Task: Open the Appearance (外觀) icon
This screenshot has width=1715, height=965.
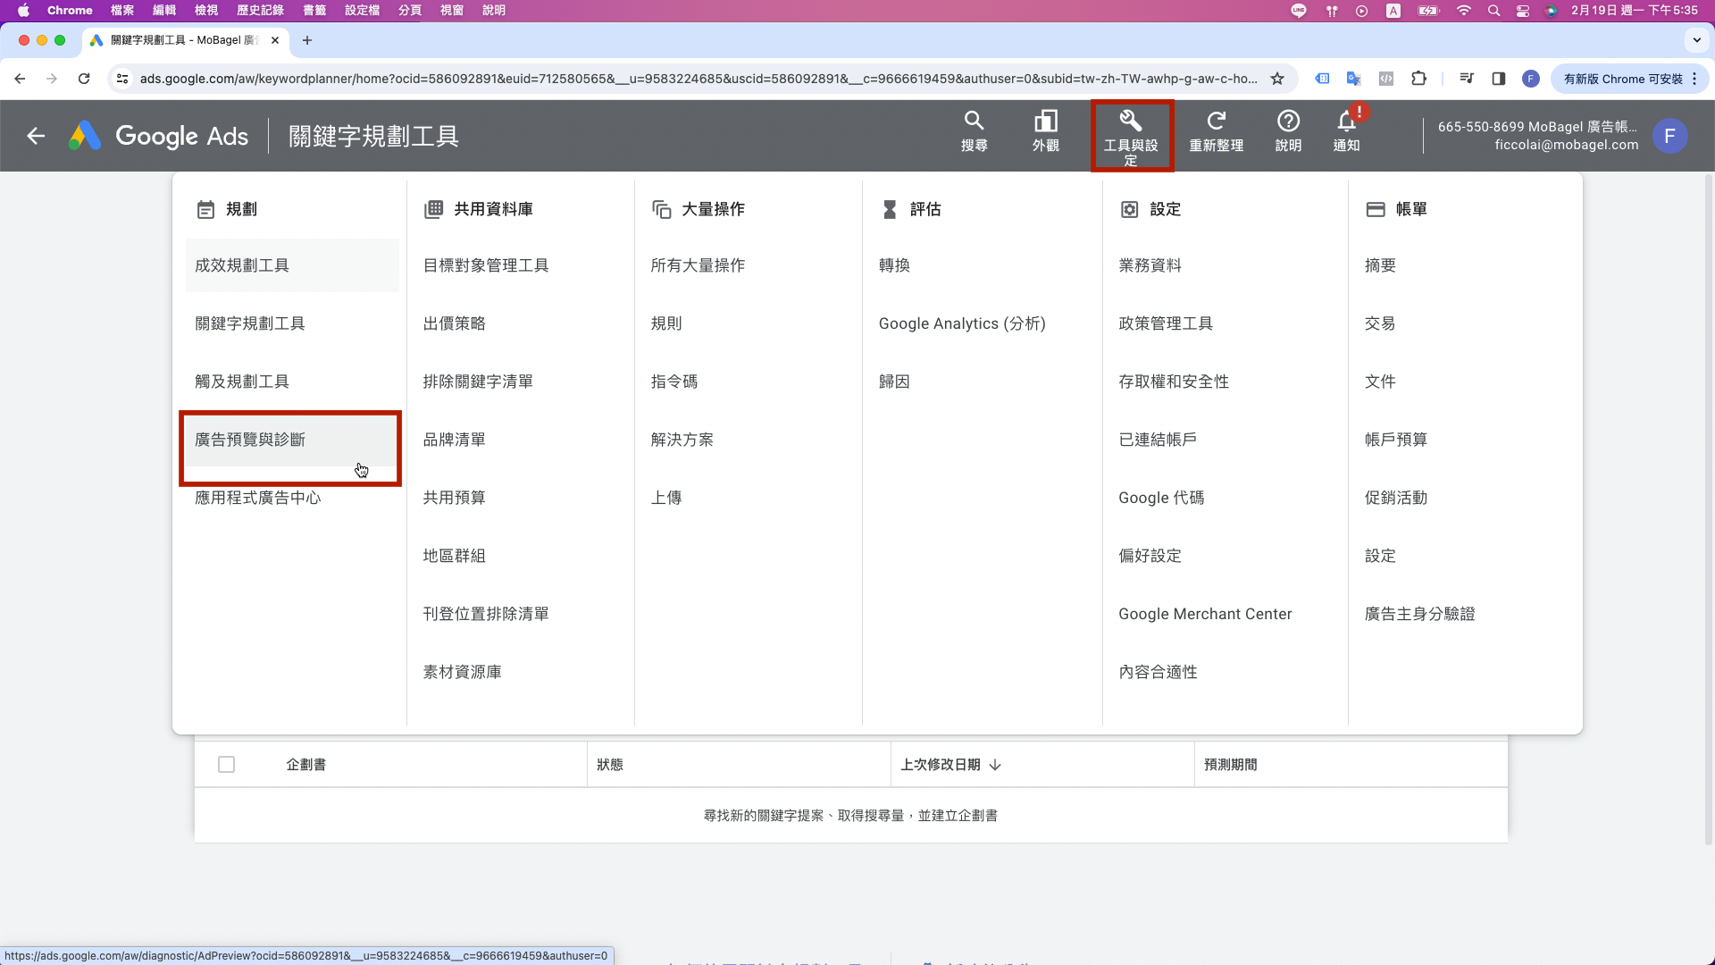Action: [1046, 121]
